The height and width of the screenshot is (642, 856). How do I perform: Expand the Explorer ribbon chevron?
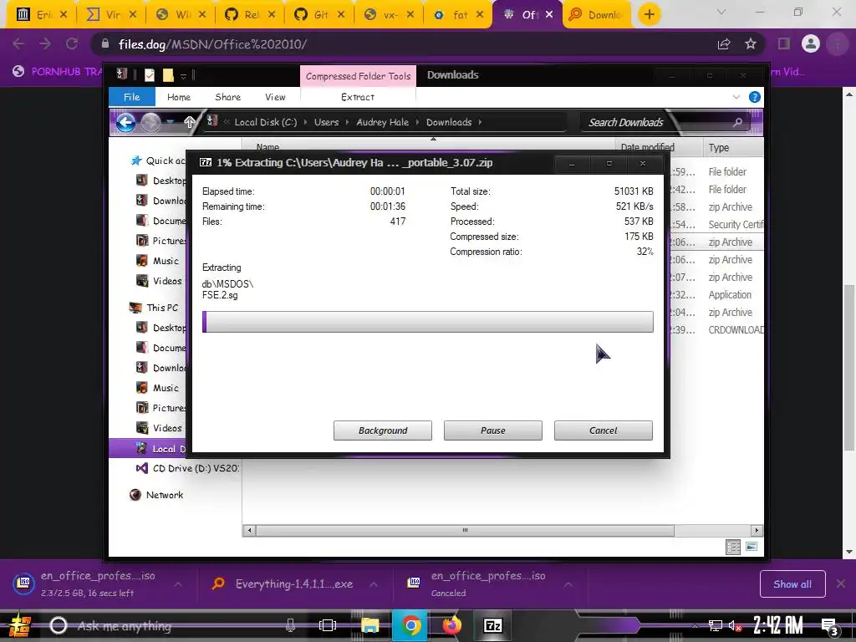click(736, 97)
